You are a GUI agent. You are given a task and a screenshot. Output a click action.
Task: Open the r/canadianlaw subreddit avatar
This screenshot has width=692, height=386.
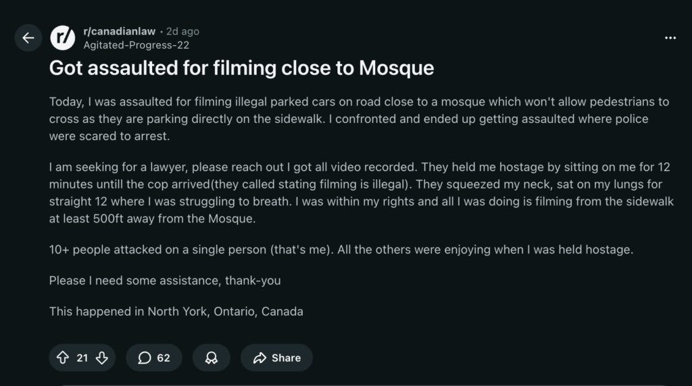pyautogui.click(x=63, y=38)
